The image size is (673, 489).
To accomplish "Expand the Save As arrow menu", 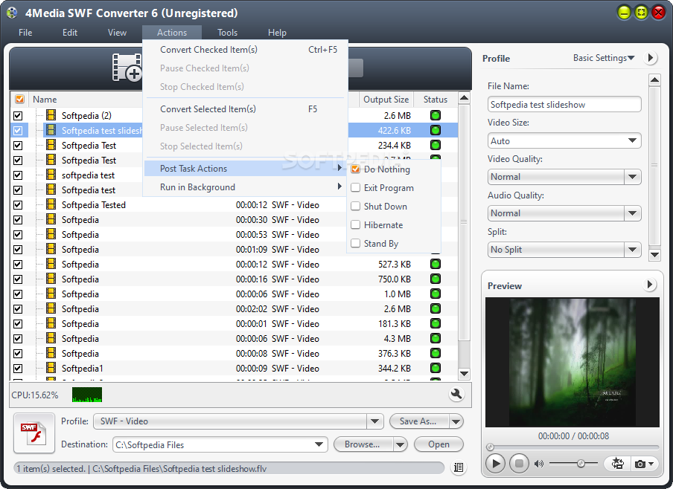I will 456,421.
